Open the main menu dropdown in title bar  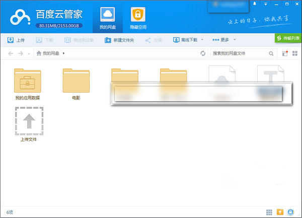265,4
